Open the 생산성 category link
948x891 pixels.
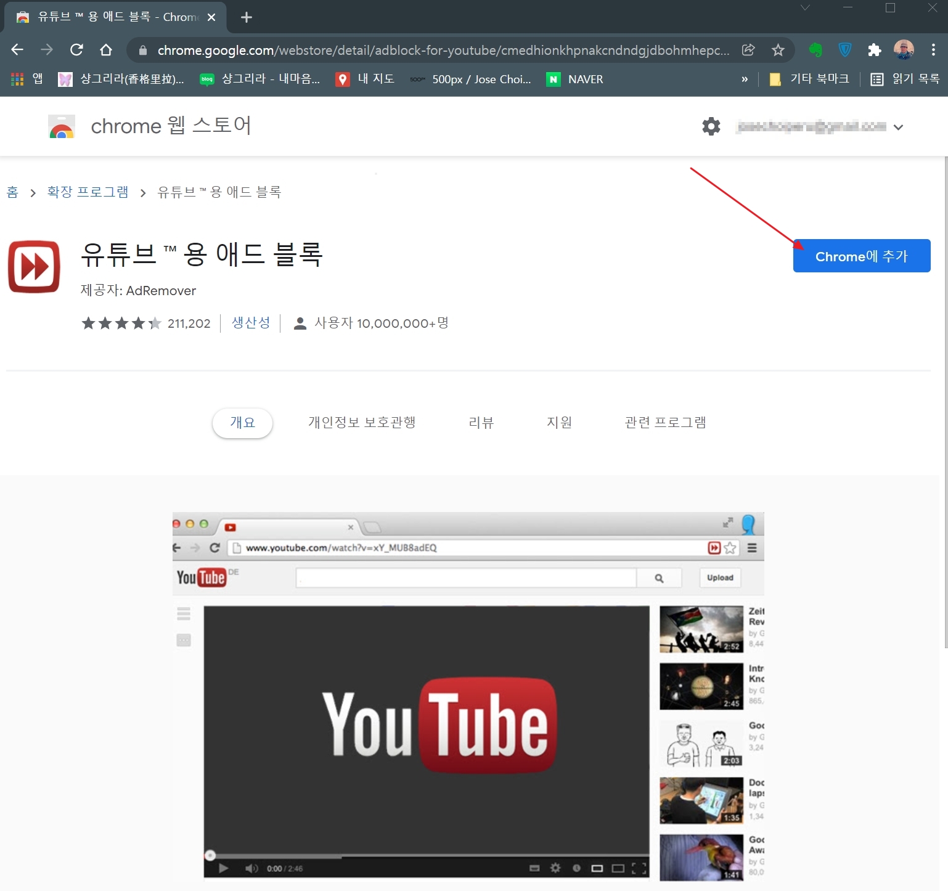click(251, 323)
